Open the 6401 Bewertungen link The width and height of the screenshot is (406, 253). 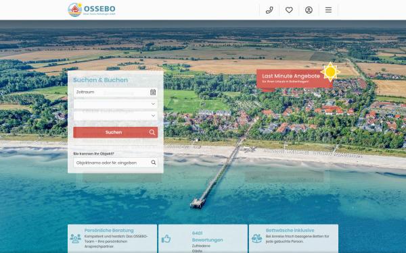[x=207, y=237]
